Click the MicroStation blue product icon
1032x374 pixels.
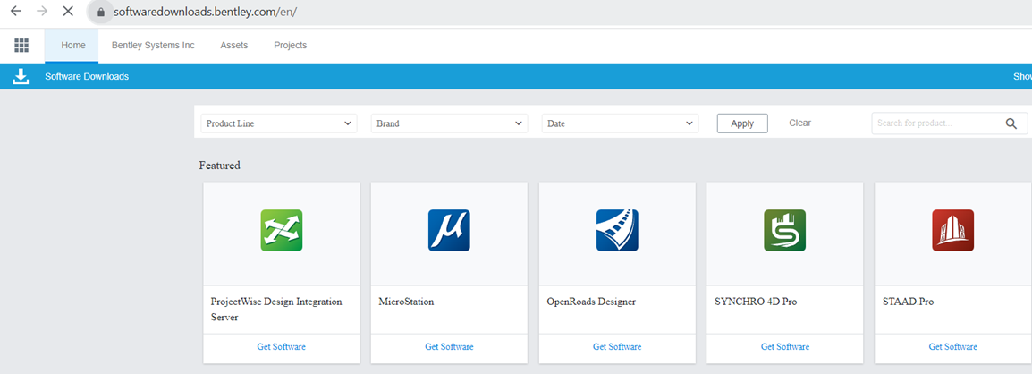click(x=449, y=231)
